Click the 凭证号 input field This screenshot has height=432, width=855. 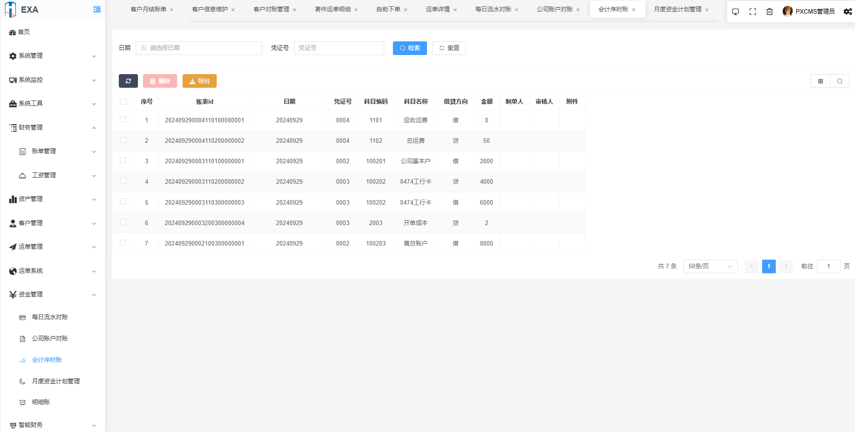(339, 48)
